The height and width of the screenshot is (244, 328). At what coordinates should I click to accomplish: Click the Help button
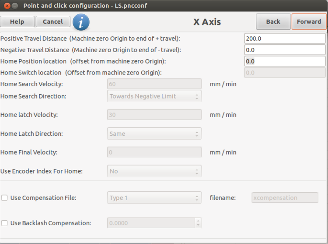click(17, 21)
